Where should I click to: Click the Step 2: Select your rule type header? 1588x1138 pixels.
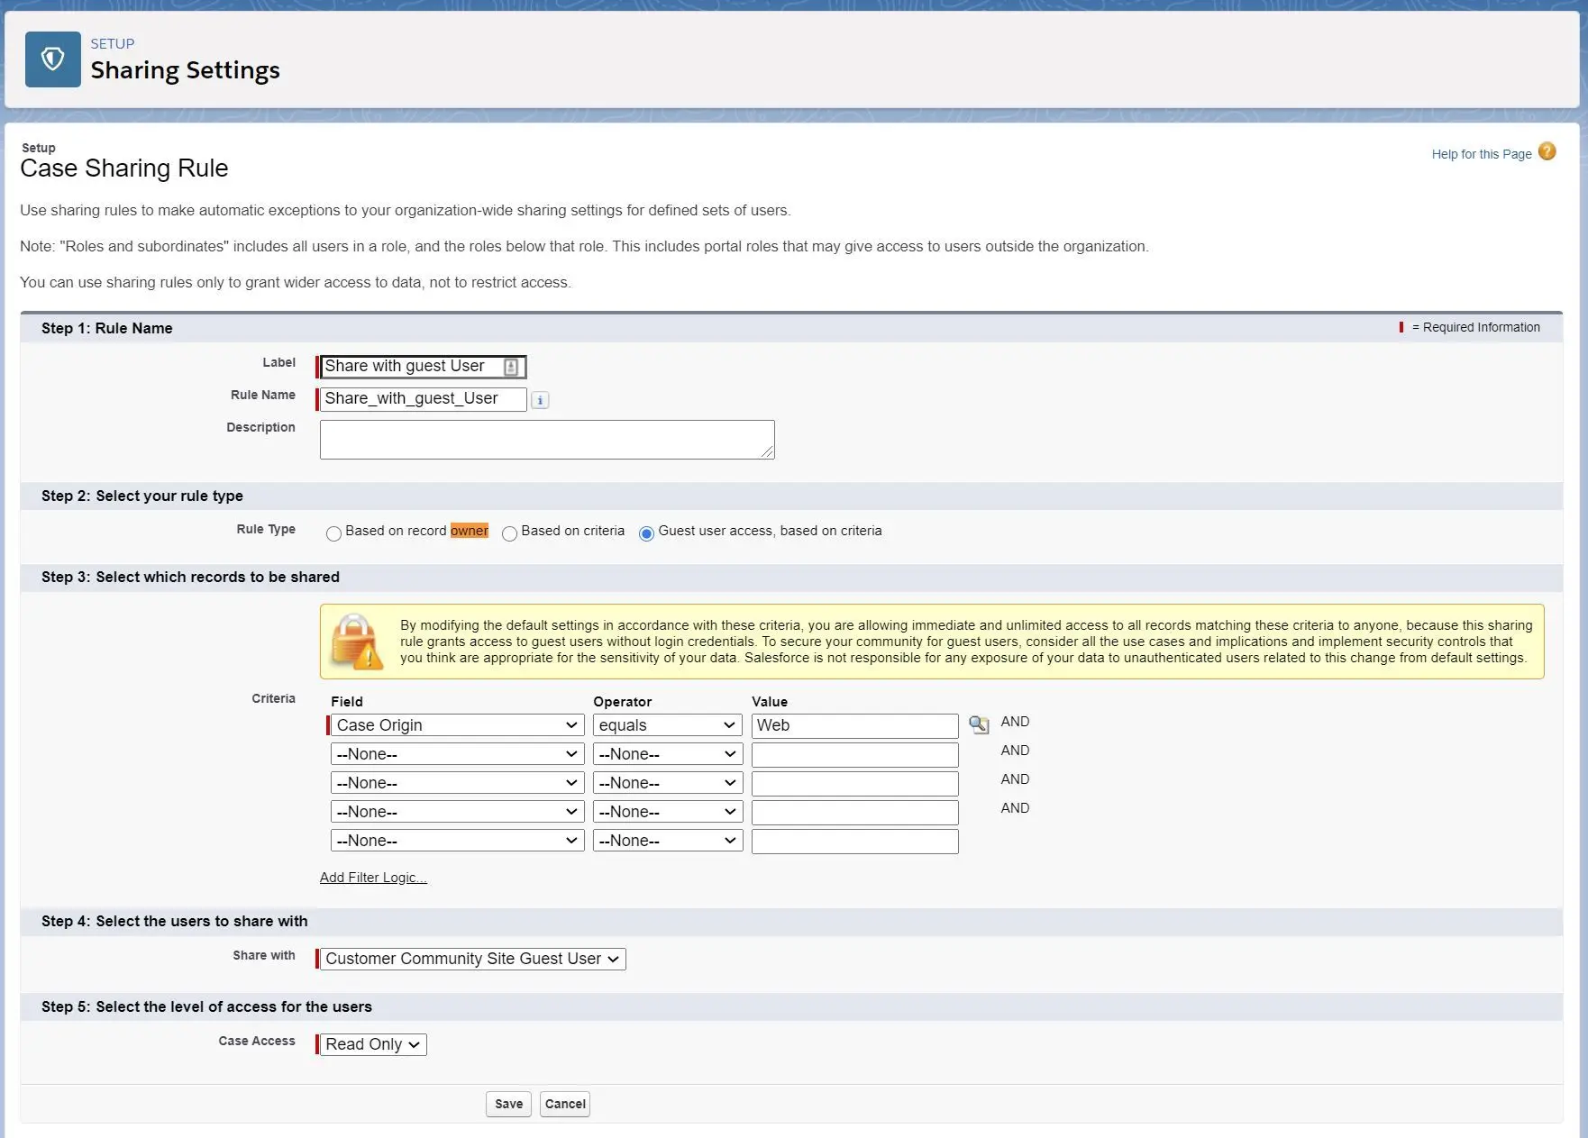142,496
